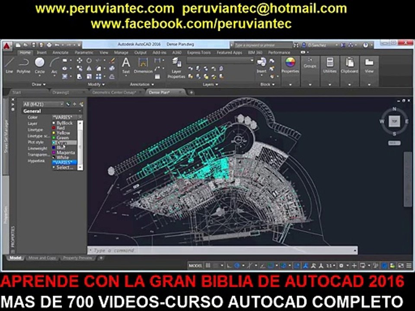This screenshot has width=415, height=311.
Task: Switch to the Annotate ribbon tab
Action: [61, 53]
